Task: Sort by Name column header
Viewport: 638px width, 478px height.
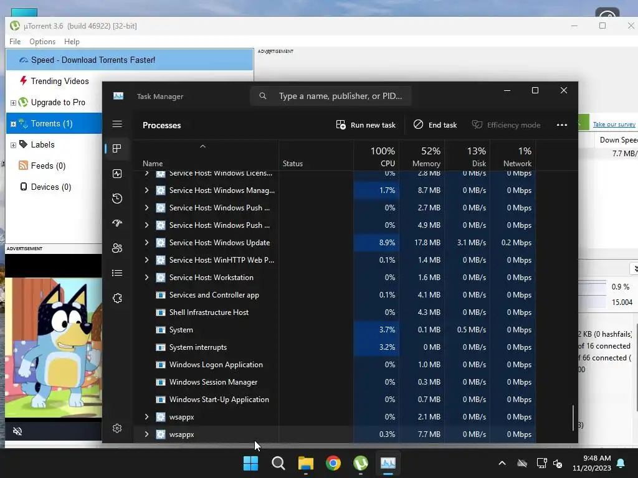Action: (206, 156)
